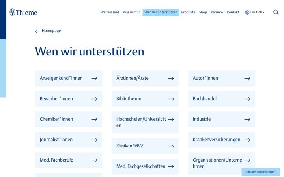Click arrow on Journalist*innen card
This screenshot has height=177, width=284.
tap(94, 140)
